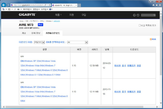Open Favorites via the star icon

(157, 5)
